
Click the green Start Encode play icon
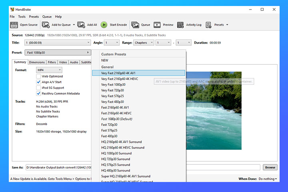pos(104,25)
